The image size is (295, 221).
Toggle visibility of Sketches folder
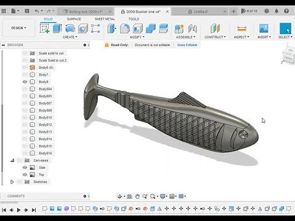(20, 182)
